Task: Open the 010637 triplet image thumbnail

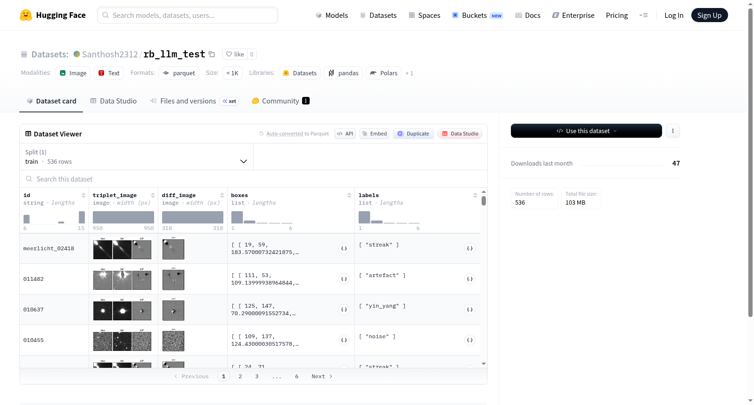Action: point(123,310)
